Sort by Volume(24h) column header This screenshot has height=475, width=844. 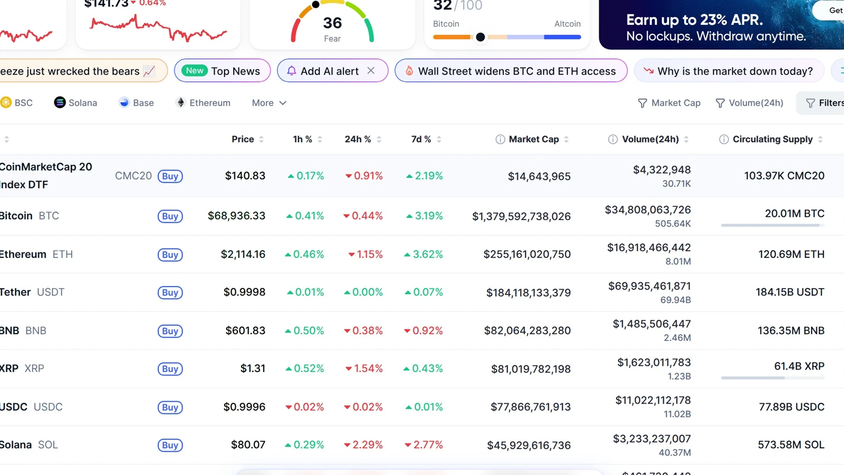click(x=655, y=139)
